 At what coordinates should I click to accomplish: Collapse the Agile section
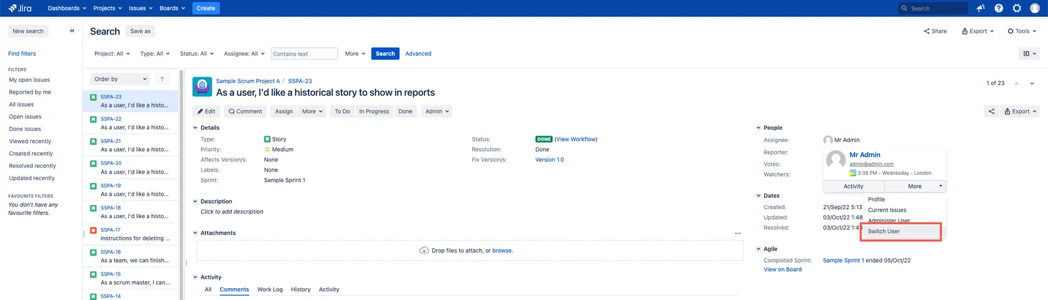[x=758, y=249]
